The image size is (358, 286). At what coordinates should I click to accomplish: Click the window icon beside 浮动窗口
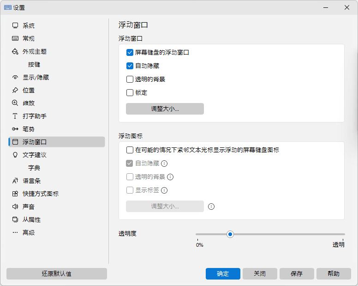pos(15,142)
